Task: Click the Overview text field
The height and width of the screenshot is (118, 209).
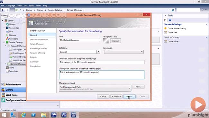Action: [x=102, y=62]
